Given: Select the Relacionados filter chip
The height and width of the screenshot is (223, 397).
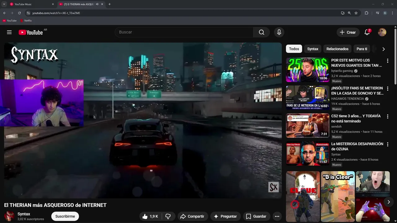Looking at the screenshot, I should pos(337,49).
